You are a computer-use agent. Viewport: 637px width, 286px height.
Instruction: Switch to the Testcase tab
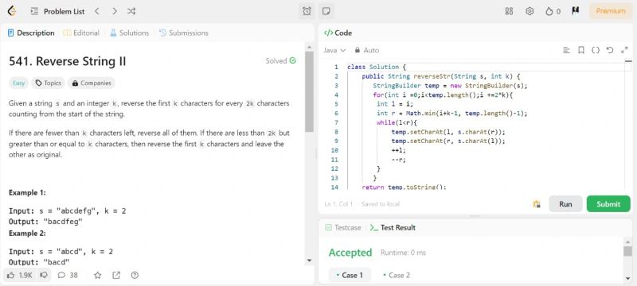(343, 228)
